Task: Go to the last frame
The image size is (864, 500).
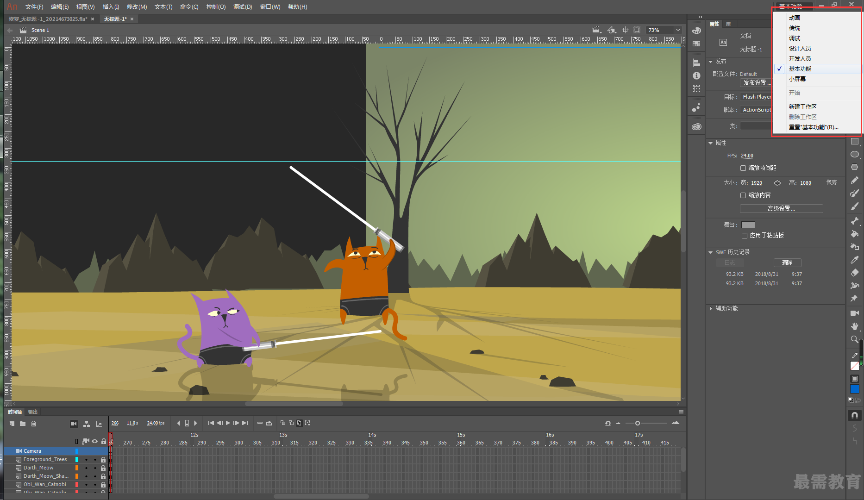Action: (x=245, y=423)
